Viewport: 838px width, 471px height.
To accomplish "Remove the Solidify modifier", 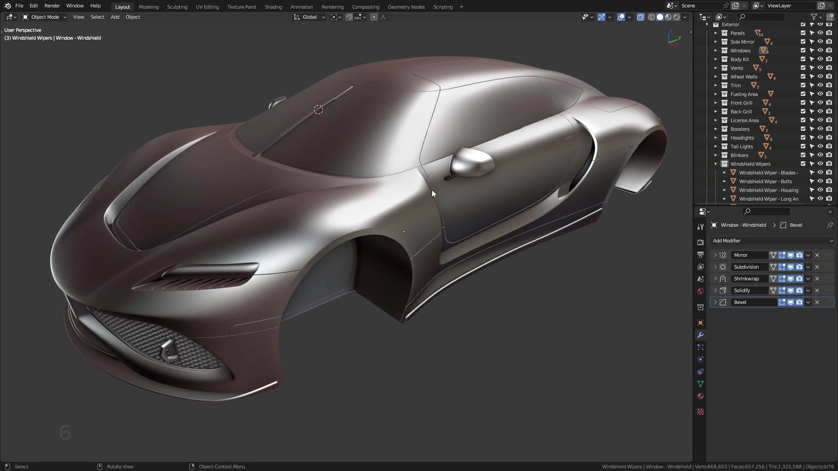I will [x=817, y=290].
